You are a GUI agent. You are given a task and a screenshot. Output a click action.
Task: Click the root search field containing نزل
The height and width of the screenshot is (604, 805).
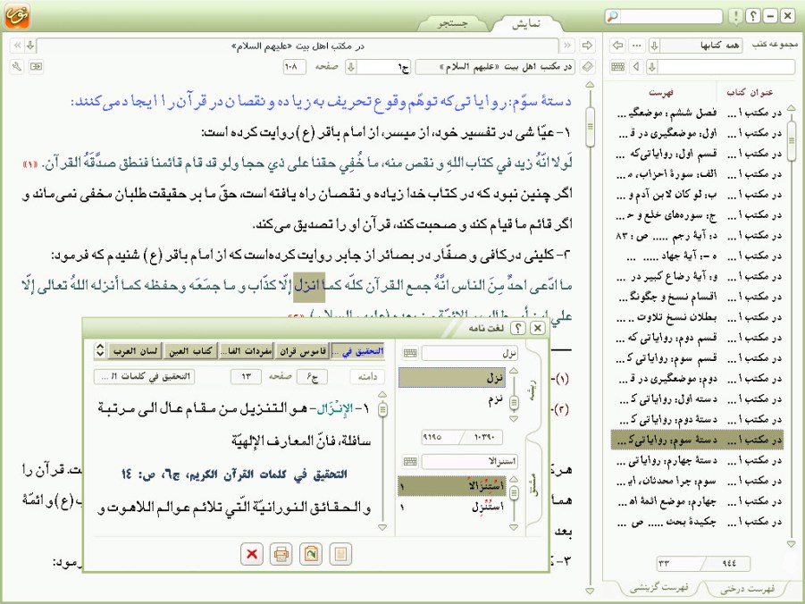[469, 353]
